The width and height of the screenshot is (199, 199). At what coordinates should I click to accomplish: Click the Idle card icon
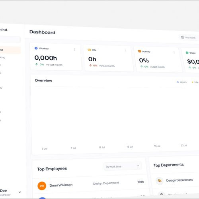point(89,50)
